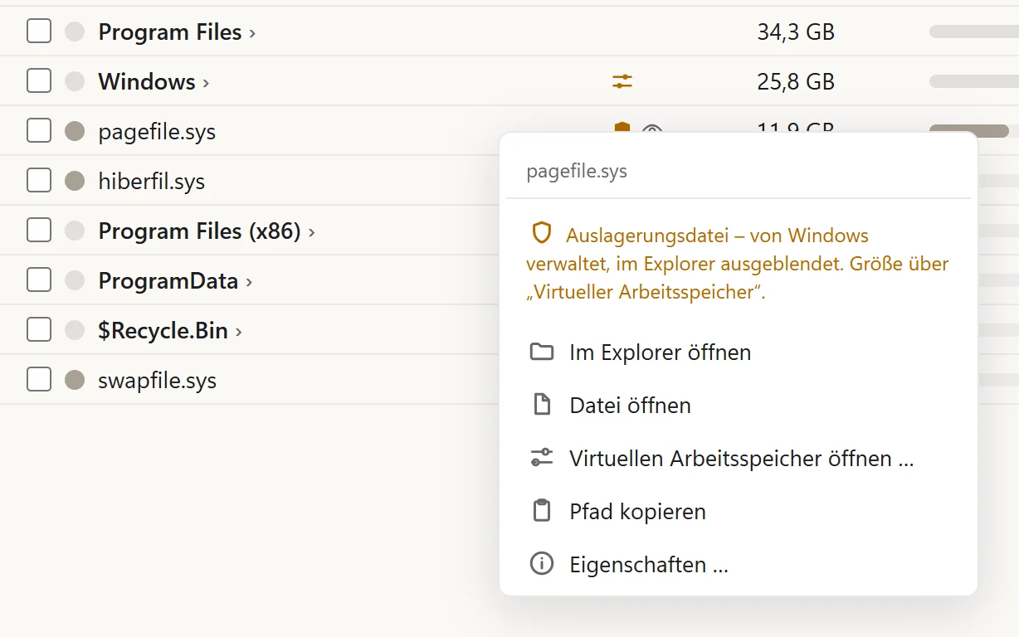Select the hiberfil.sys checkbox

click(39, 181)
